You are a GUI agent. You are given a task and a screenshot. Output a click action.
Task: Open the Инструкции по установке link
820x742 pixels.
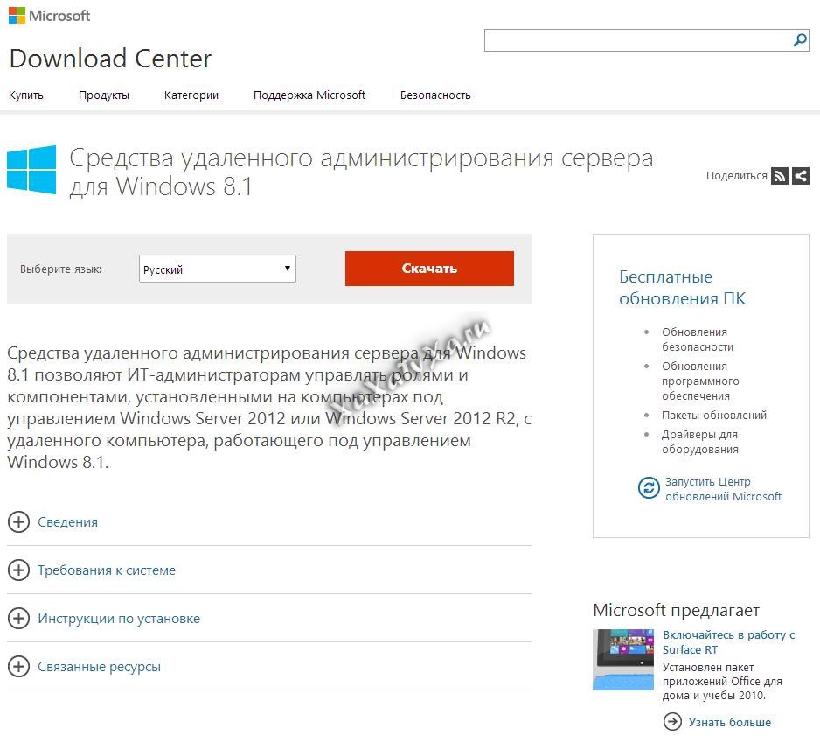coord(119,619)
